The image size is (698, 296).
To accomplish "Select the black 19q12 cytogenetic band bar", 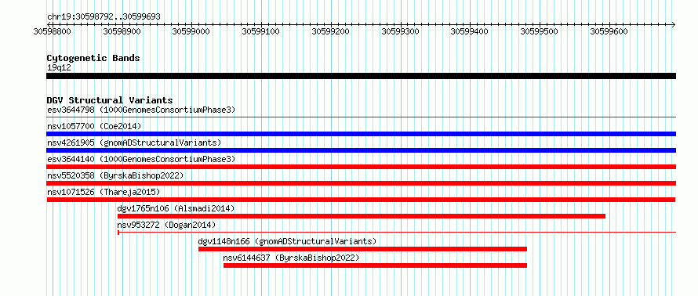I will coord(361,76).
